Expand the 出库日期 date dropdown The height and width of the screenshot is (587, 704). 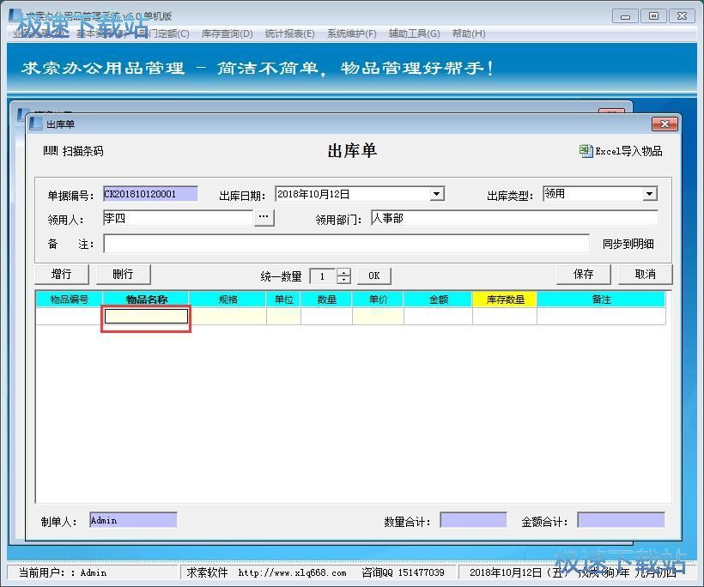[436, 194]
